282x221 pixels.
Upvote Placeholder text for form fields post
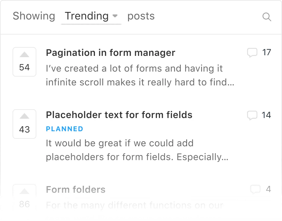pyautogui.click(x=24, y=117)
